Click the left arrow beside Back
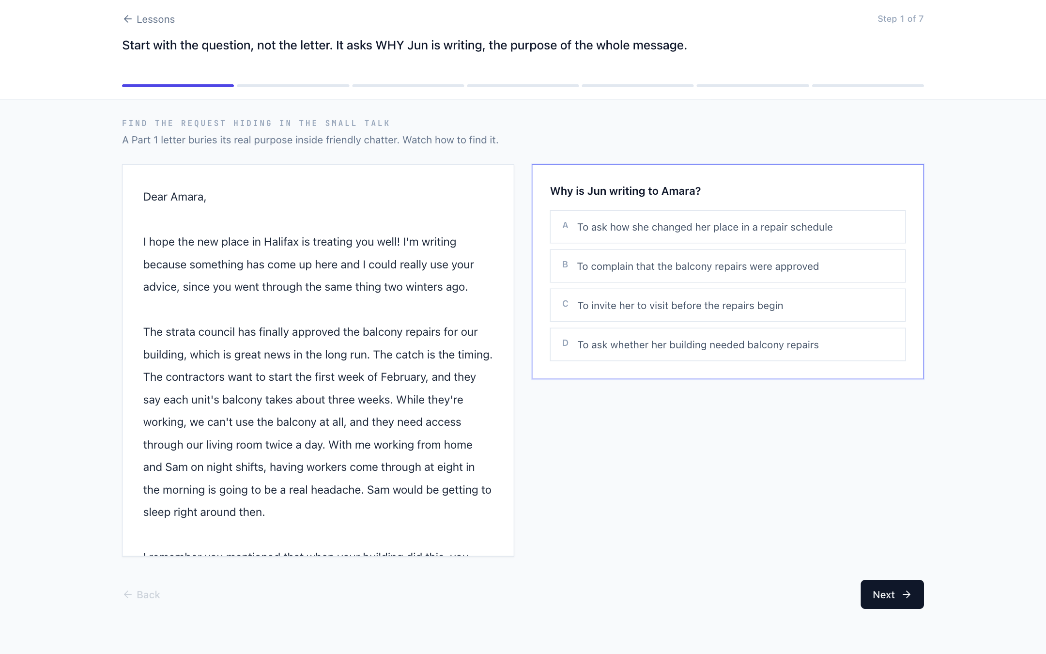 tap(127, 594)
